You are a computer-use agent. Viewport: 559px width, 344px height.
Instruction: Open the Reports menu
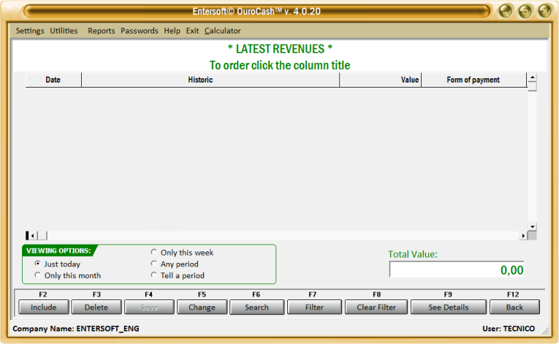102,31
